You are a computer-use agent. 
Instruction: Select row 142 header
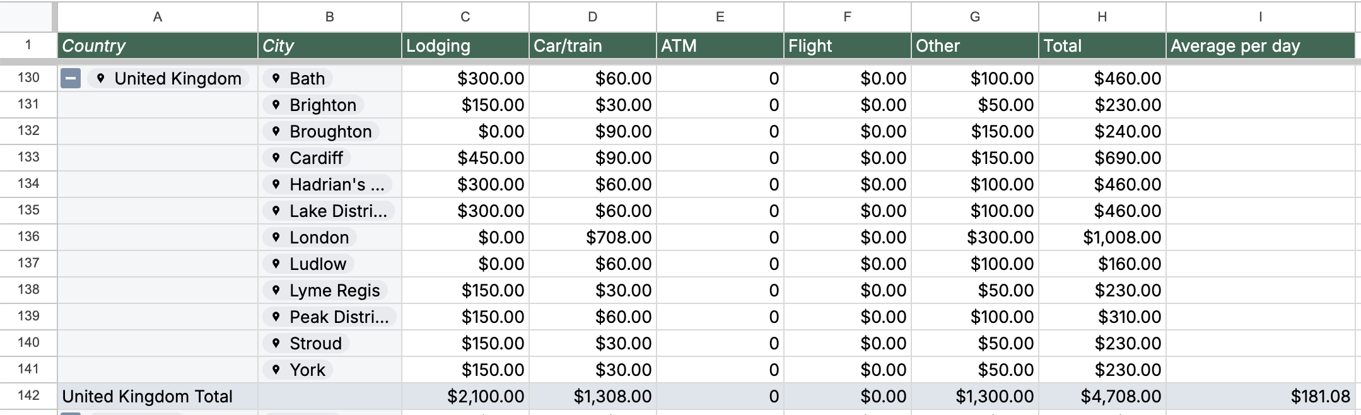click(28, 395)
